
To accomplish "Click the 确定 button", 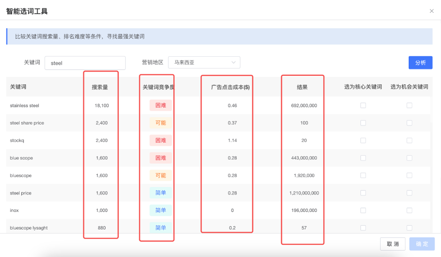I will (x=422, y=244).
